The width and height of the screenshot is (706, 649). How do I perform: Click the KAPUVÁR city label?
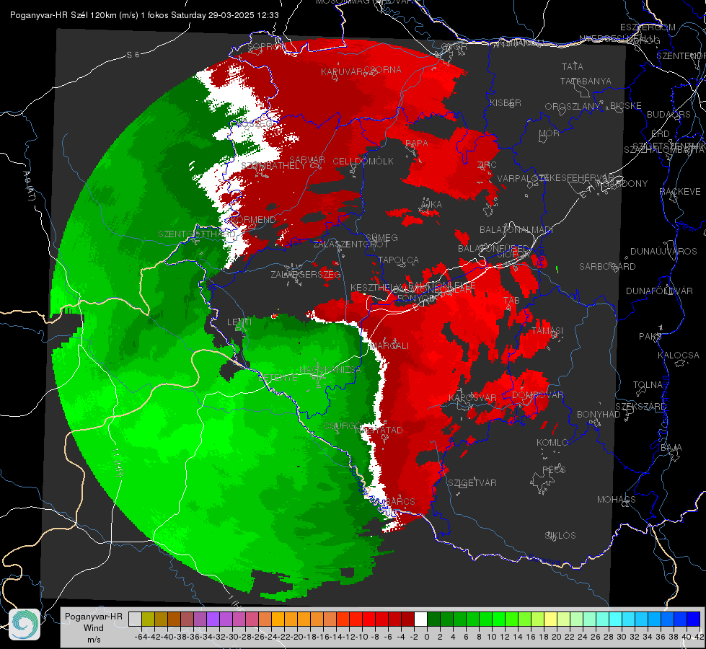(343, 72)
